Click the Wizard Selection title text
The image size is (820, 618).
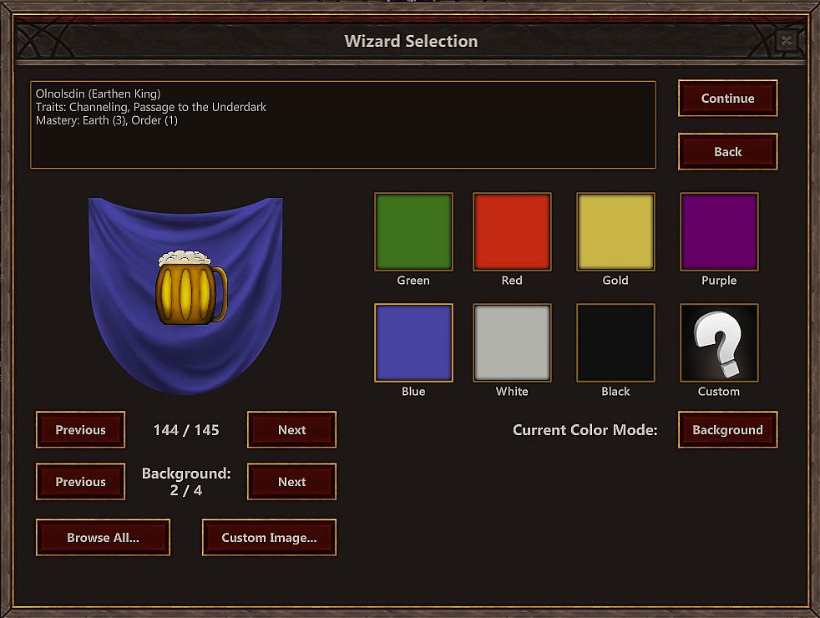411,41
